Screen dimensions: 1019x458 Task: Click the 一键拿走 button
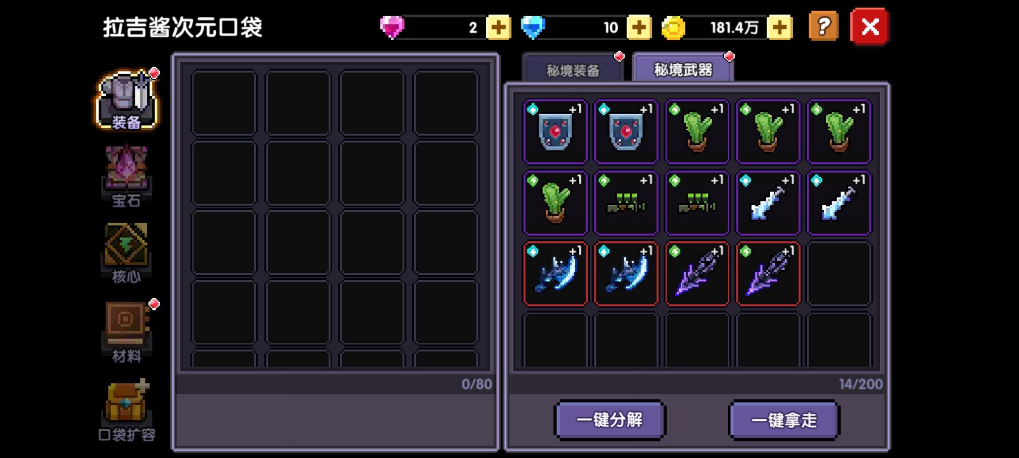point(784,420)
